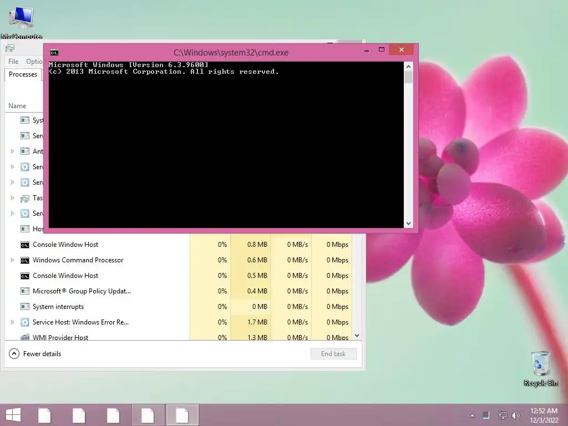Screen dimensions: 568x426
Task: Click the Windows Command Processor row icon
Action: 24,261
